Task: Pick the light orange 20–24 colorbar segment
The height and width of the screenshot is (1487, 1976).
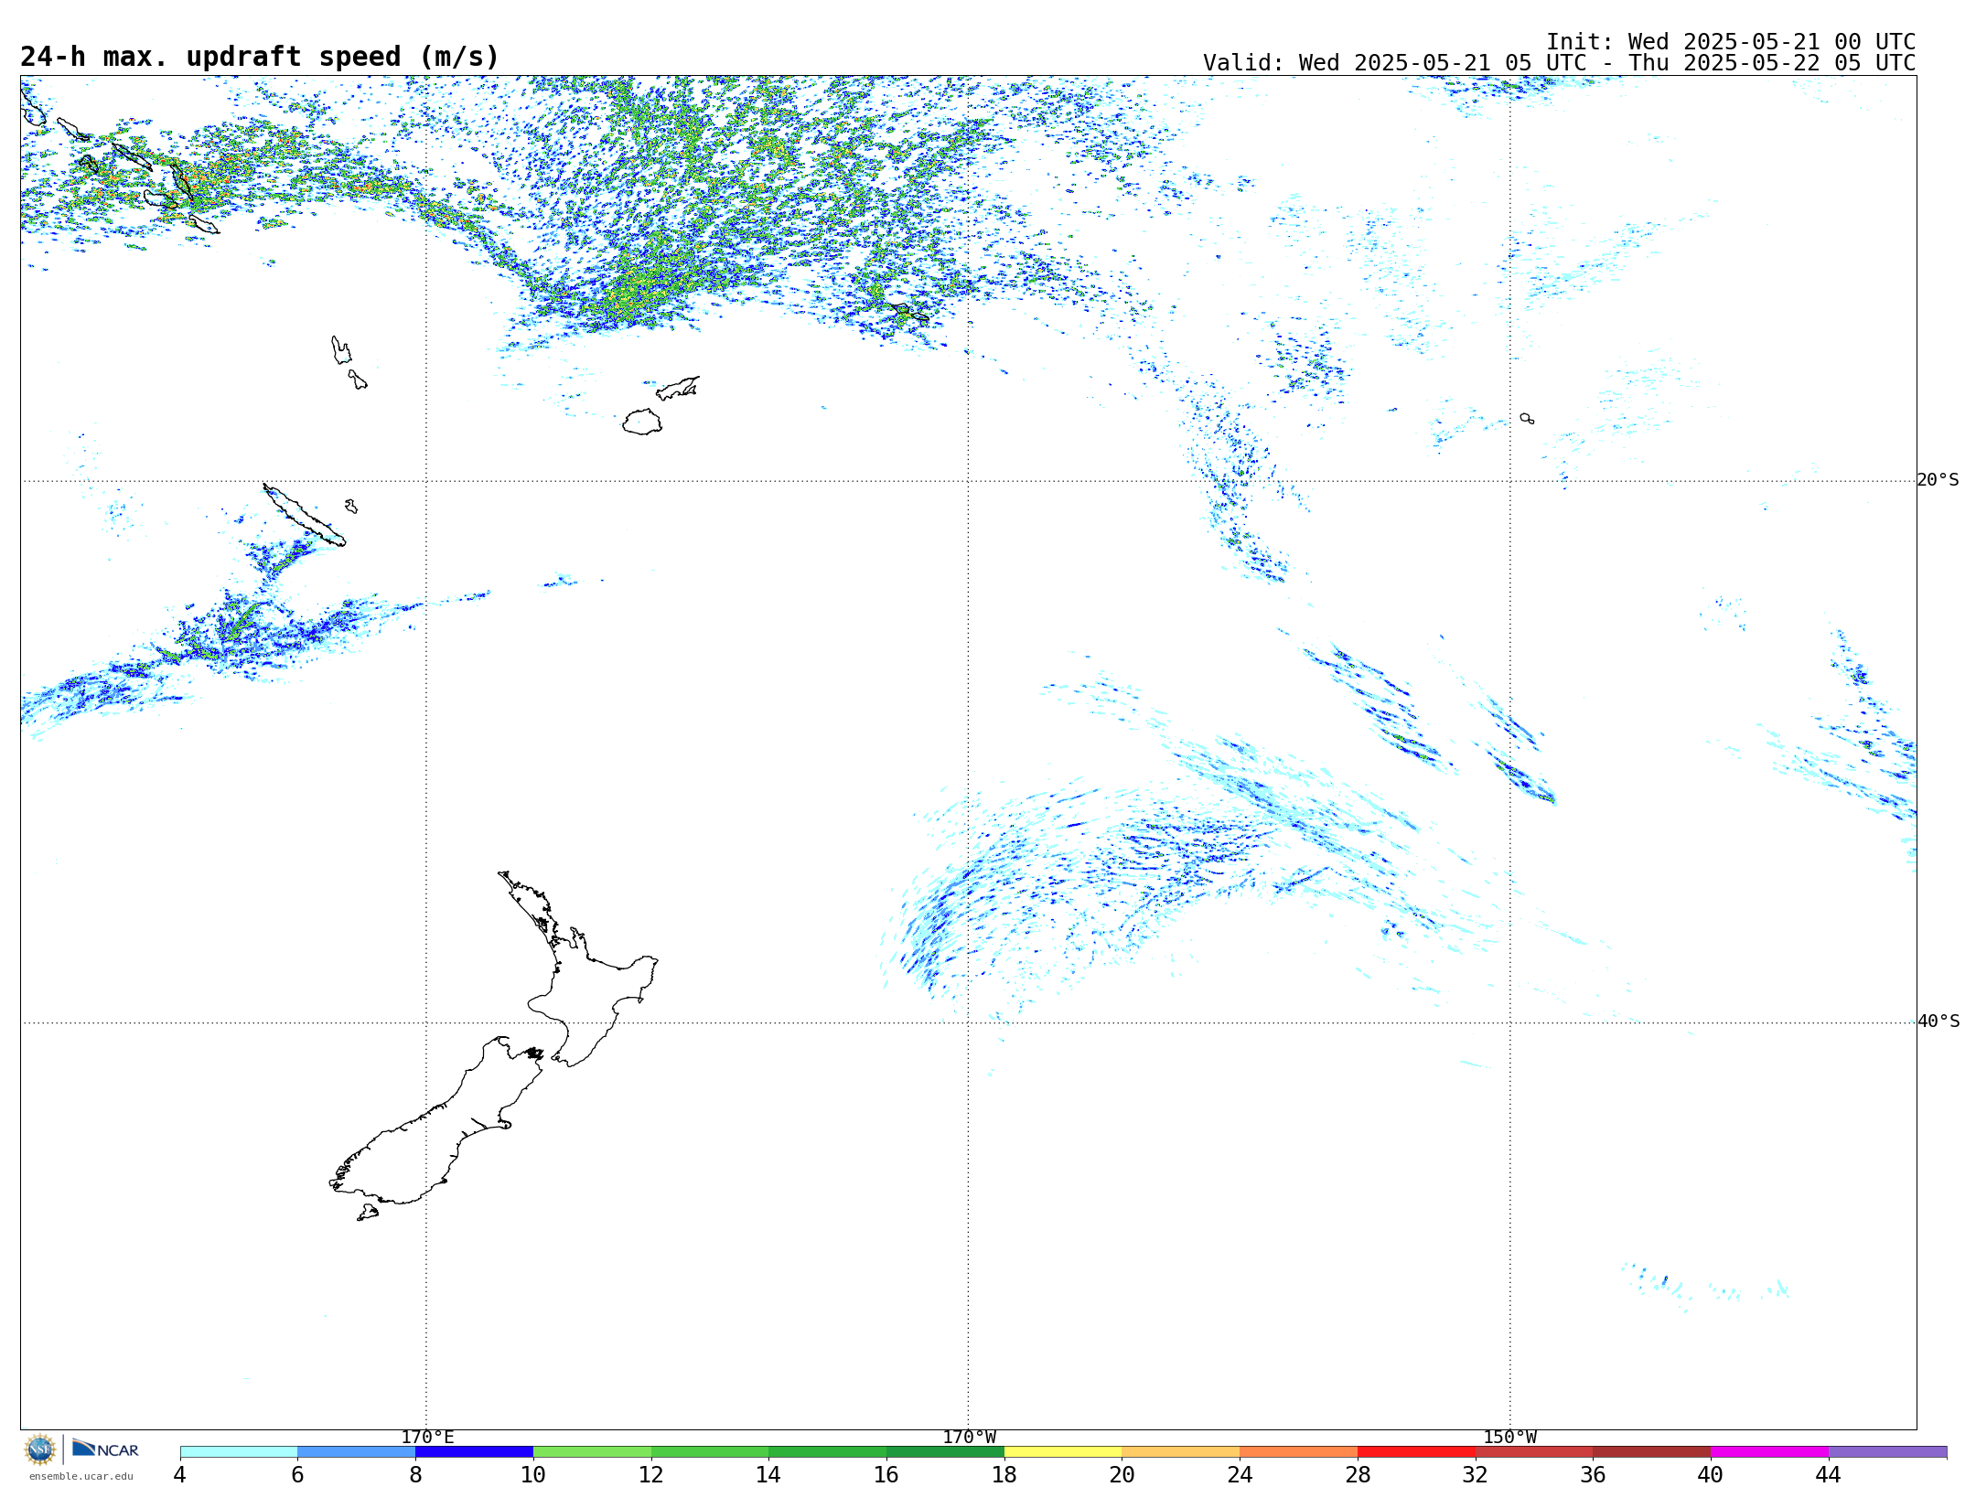Action: [1181, 1451]
